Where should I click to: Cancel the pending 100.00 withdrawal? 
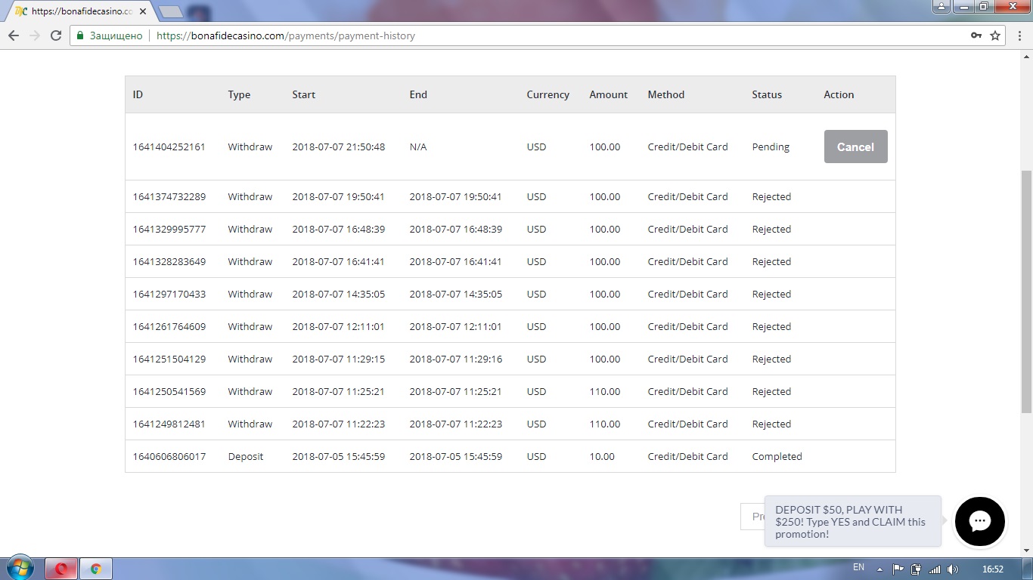[855, 147]
